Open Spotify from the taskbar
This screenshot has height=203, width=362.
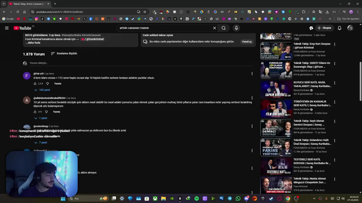click(197, 198)
